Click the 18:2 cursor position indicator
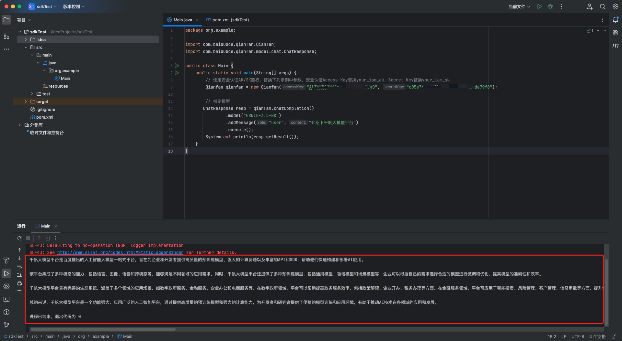622x341 pixels. point(552,336)
